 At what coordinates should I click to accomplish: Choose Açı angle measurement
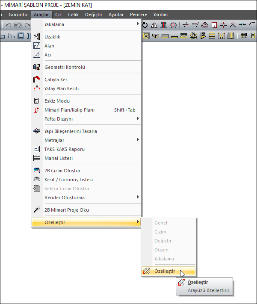click(x=86, y=55)
